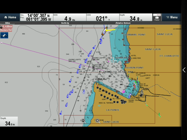Click the white crosshair cursor on chart
Viewport: 187px width, 140px height.
pyautogui.click(x=113, y=61)
